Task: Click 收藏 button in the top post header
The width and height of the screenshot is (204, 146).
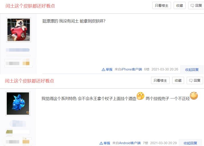Action: (179, 5)
